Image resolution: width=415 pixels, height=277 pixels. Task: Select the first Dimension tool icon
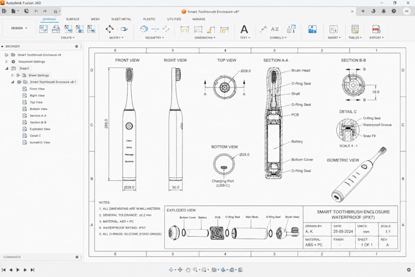(184, 29)
